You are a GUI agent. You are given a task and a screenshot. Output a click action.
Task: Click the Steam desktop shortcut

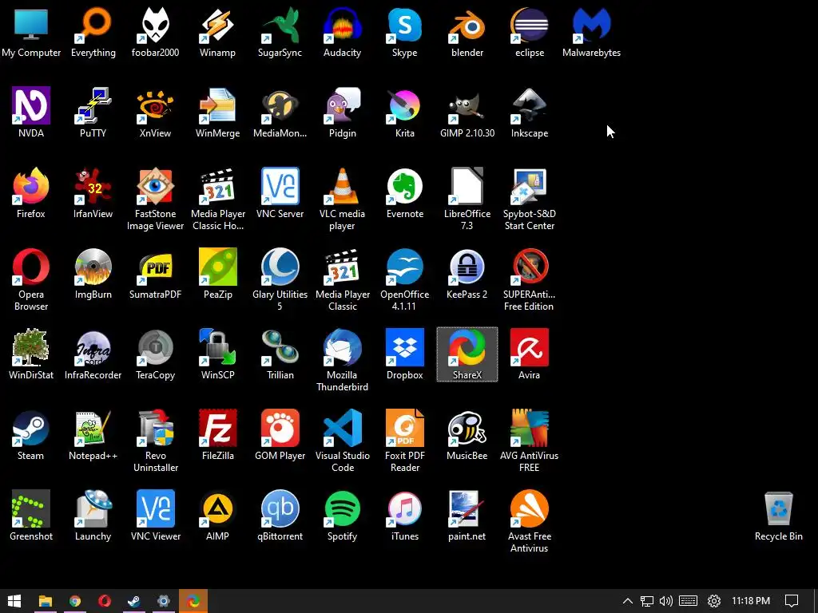click(31, 435)
